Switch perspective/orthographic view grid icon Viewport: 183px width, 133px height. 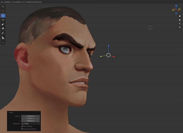coord(180,27)
